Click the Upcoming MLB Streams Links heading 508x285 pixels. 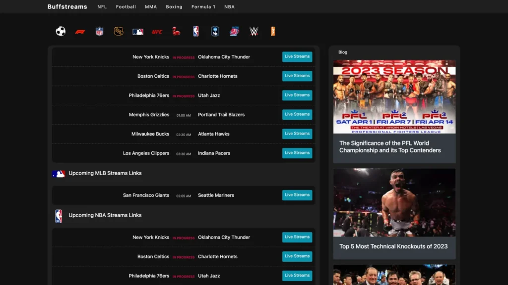(x=105, y=173)
